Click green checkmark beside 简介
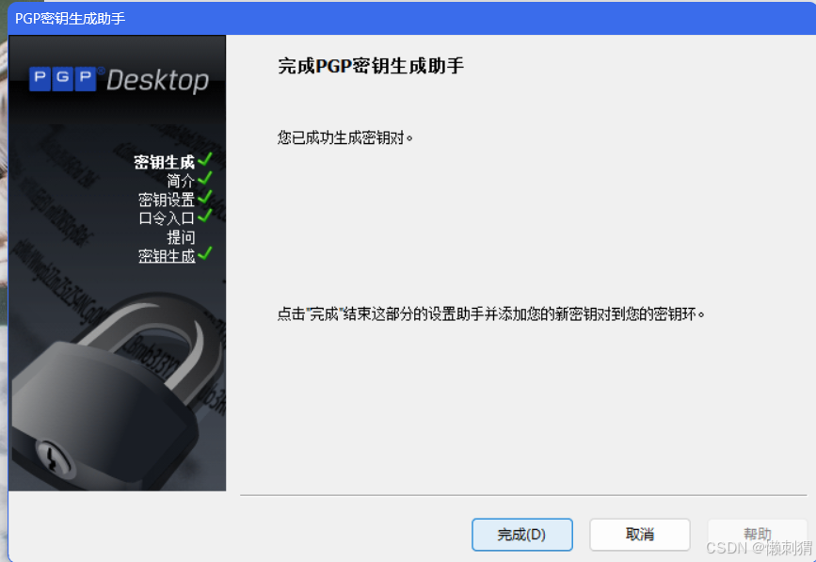816x562 pixels. pos(204,179)
